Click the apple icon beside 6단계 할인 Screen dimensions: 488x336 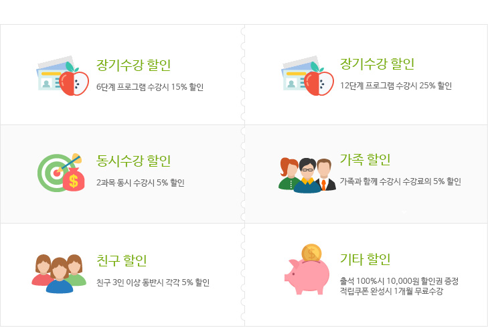click(x=74, y=79)
